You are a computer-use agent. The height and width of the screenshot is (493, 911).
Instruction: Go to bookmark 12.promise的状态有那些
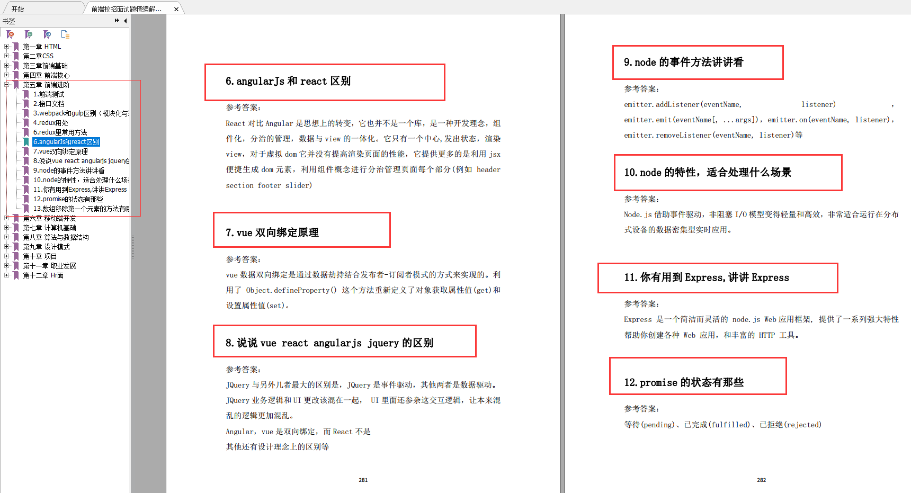[68, 199]
